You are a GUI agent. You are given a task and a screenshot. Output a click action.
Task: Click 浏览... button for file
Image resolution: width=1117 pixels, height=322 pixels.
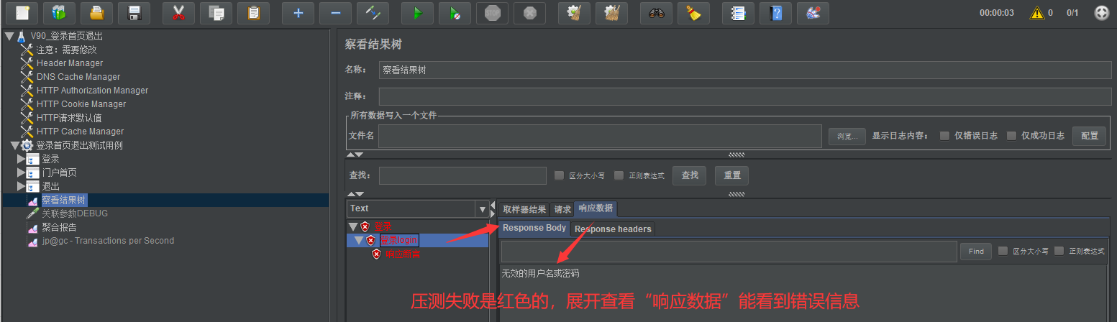pyautogui.click(x=847, y=136)
